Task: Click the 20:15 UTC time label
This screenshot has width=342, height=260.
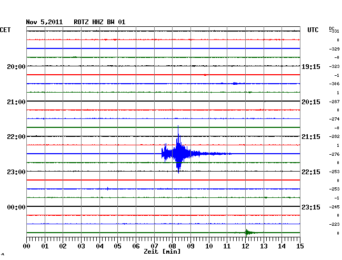Action: point(311,102)
